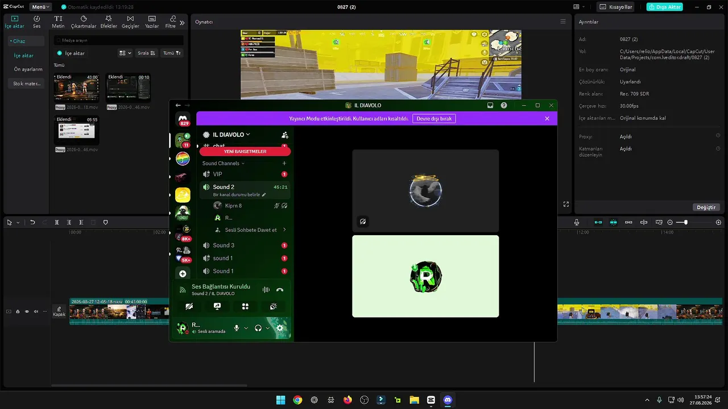Click the timeline voice record microphone
This screenshot has height=409, width=728.
pyautogui.click(x=577, y=222)
